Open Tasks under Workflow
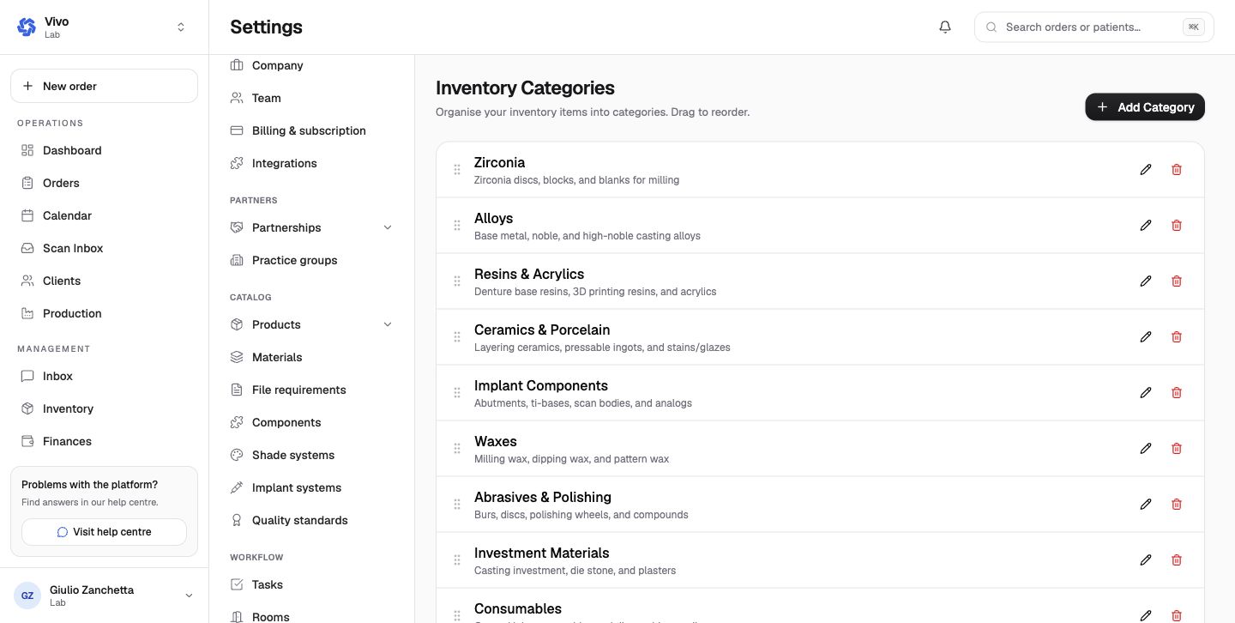The image size is (1235, 623). (x=311, y=584)
